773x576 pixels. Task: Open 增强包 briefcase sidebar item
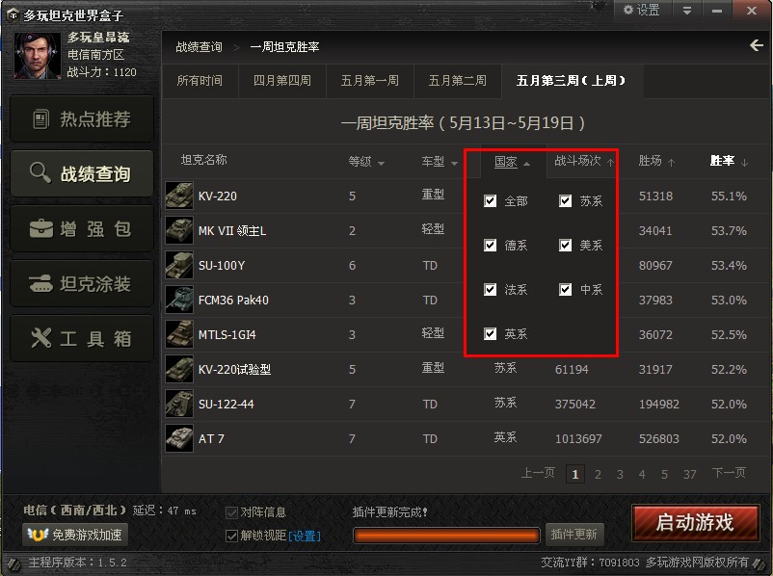tap(82, 229)
